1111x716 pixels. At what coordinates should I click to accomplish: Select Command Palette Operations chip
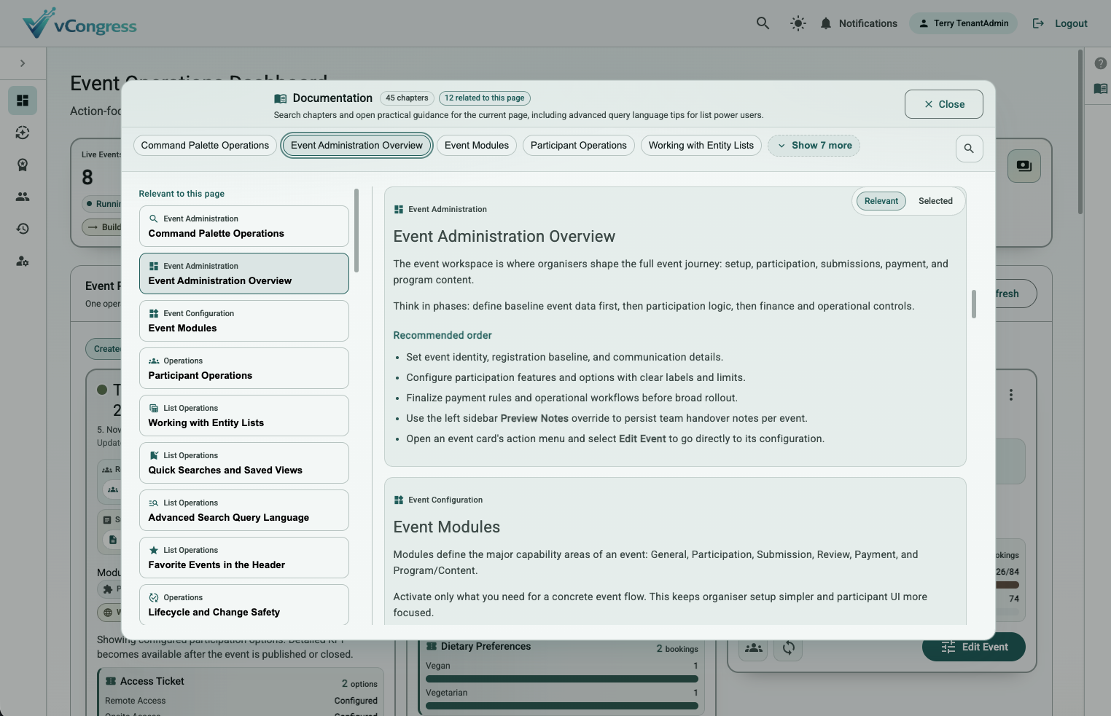(x=205, y=146)
